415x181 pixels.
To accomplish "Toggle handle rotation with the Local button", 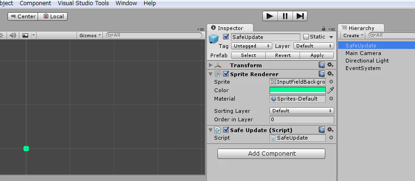I will (53, 16).
